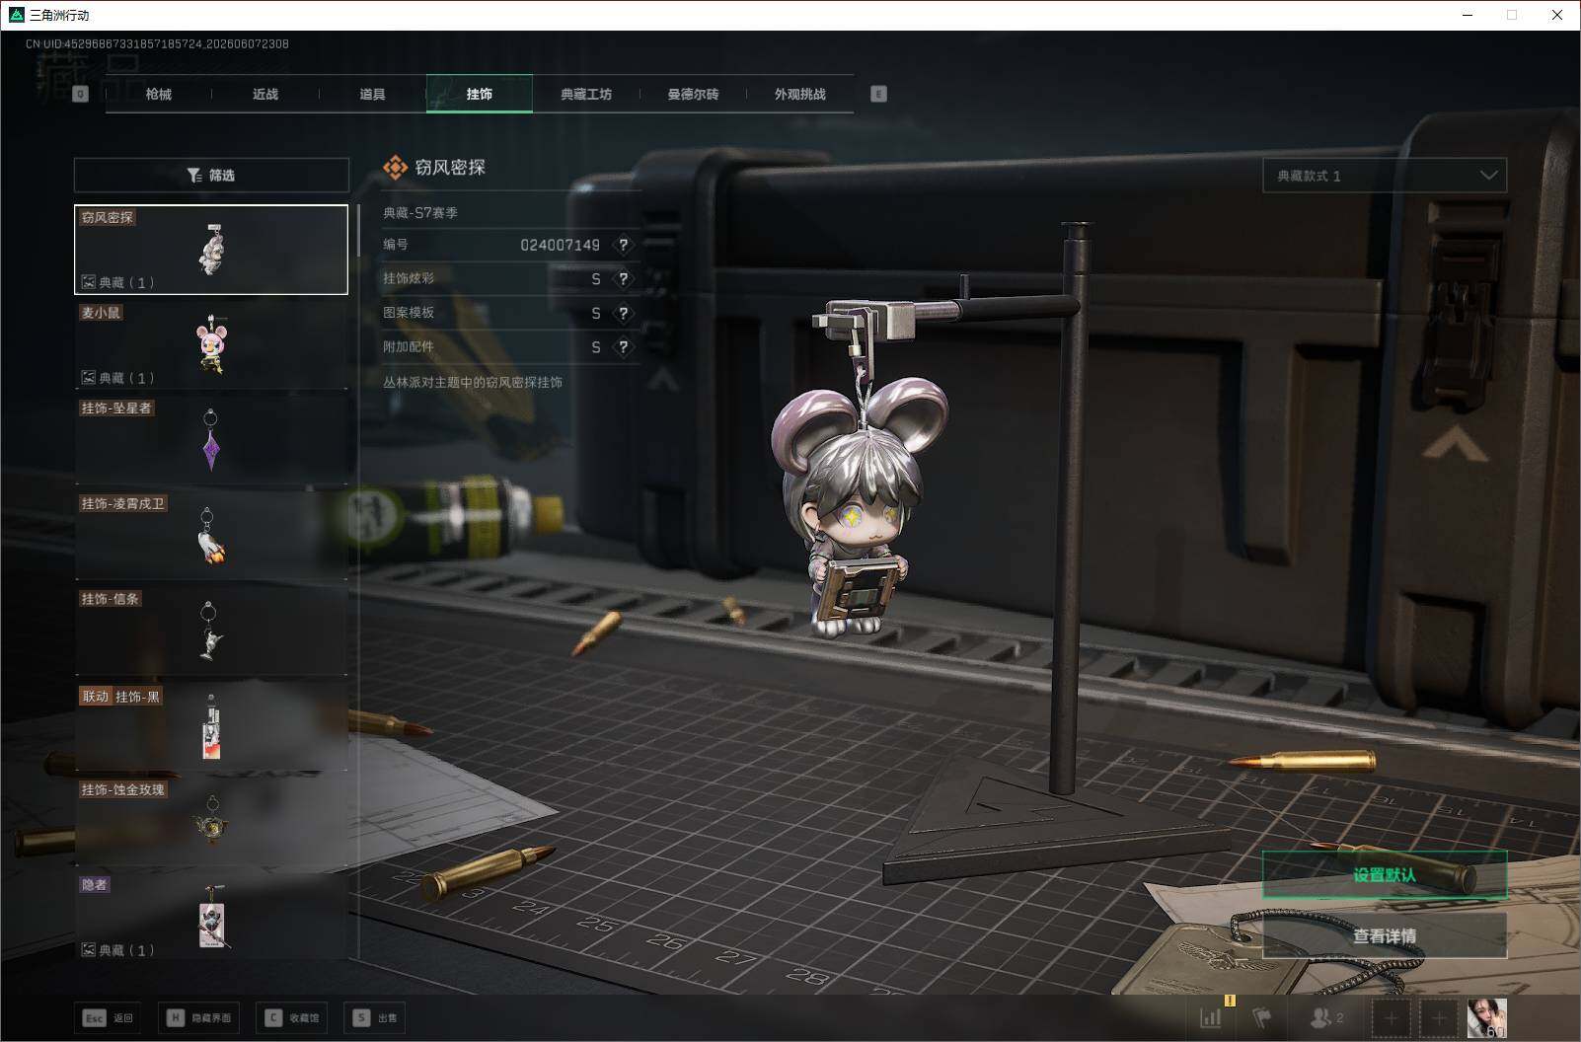This screenshot has height=1042, width=1581.
Task: Click the second empty teammate plus slot
Action: coord(1438,1017)
